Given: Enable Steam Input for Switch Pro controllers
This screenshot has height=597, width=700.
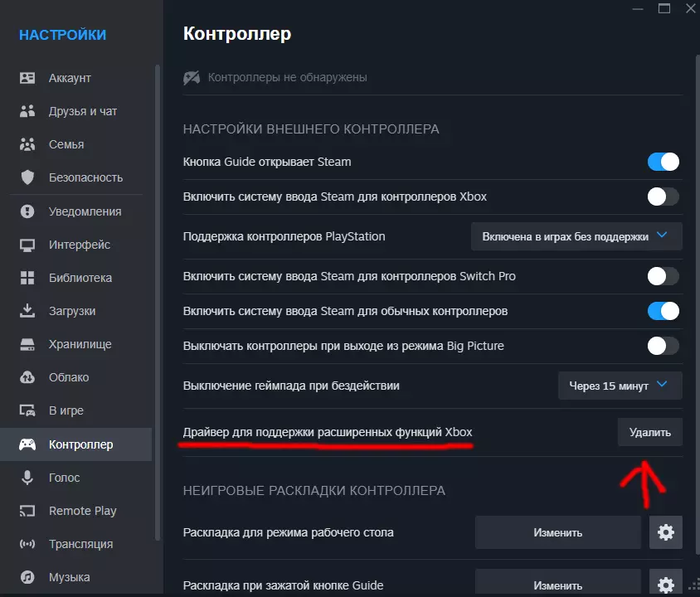Looking at the screenshot, I should coord(663,276).
